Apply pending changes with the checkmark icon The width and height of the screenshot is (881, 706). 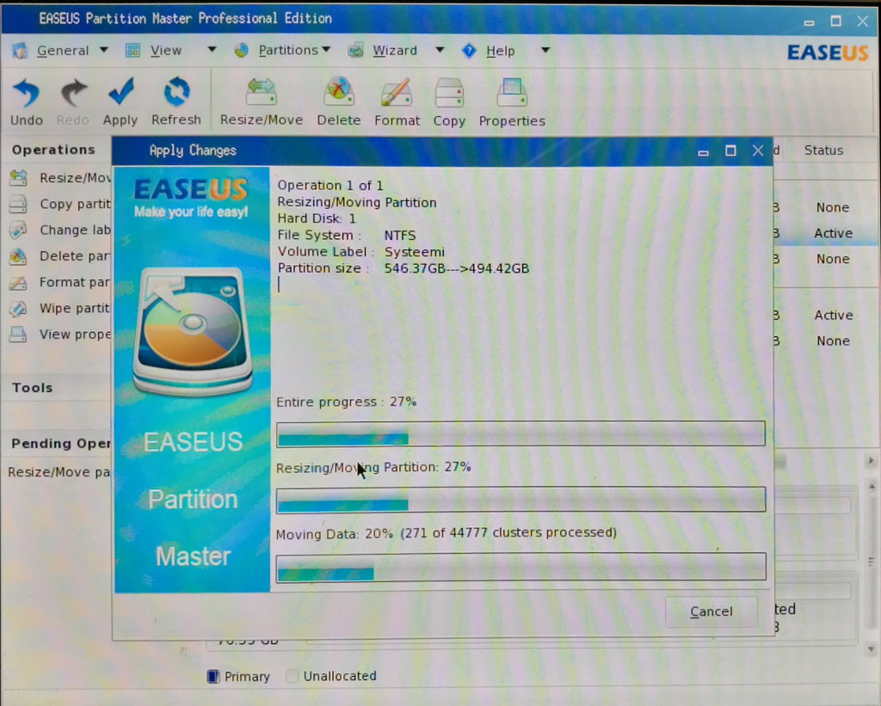click(x=120, y=91)
